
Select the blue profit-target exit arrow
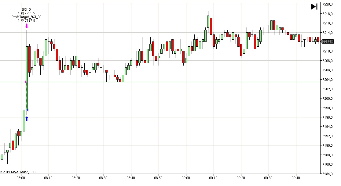27,119
